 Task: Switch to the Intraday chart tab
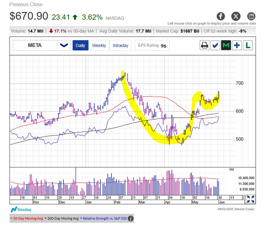tap(120, 45)
